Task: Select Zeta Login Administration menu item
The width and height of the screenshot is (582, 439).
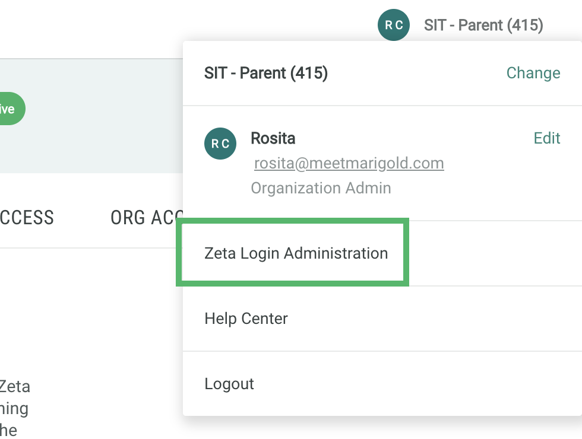Action: 296,253
